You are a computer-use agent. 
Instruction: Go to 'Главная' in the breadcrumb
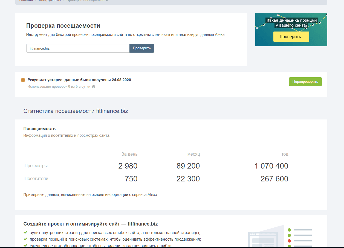[26, 1]
